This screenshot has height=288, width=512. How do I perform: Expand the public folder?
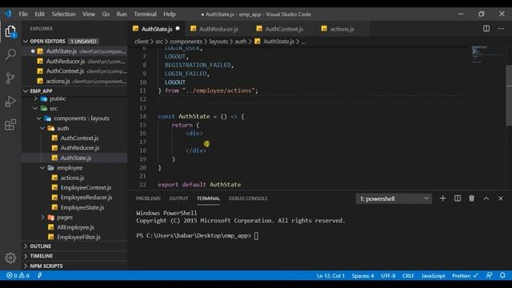pos(74,98)
